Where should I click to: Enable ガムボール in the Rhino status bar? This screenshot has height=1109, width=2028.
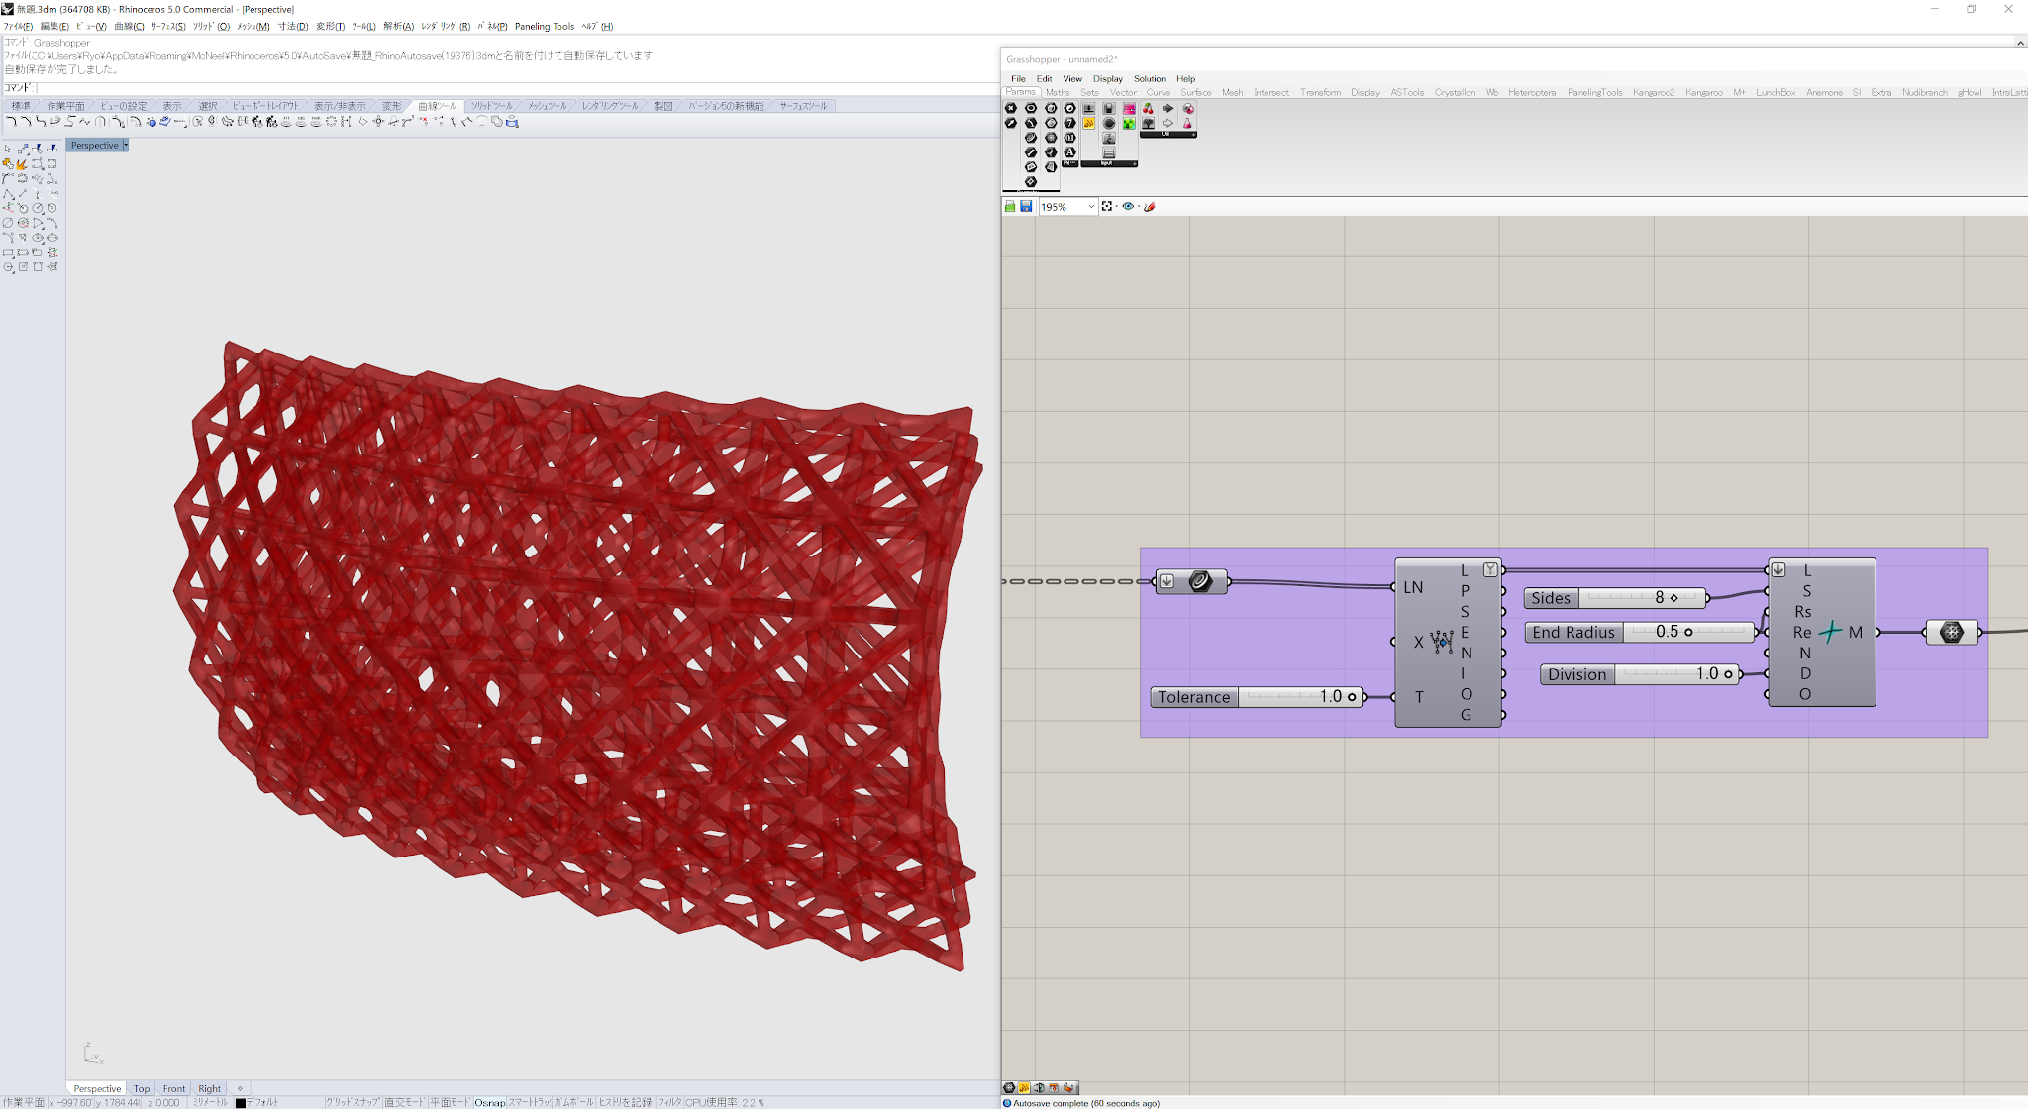pyautogui.click(x=575, y=1101)
